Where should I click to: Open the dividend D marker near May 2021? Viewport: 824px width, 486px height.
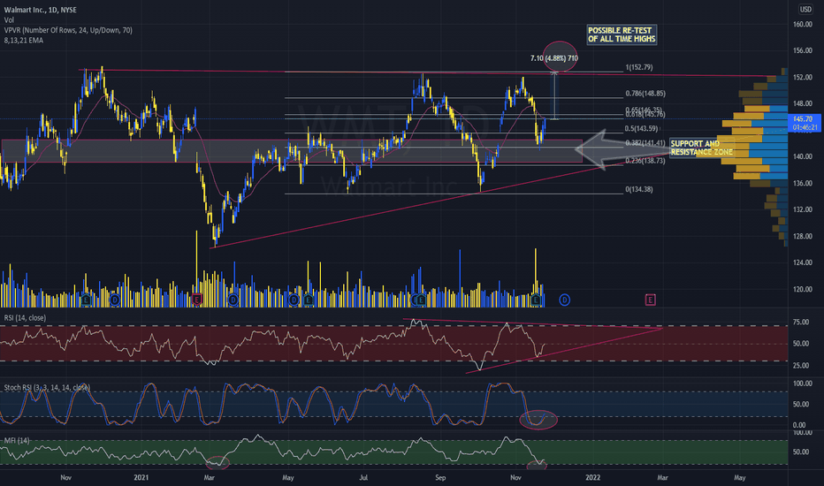(x=294, y=300)
